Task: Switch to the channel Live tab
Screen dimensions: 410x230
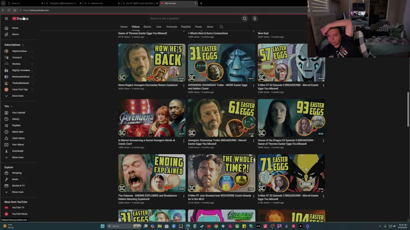Action: (x=159, y=27)
